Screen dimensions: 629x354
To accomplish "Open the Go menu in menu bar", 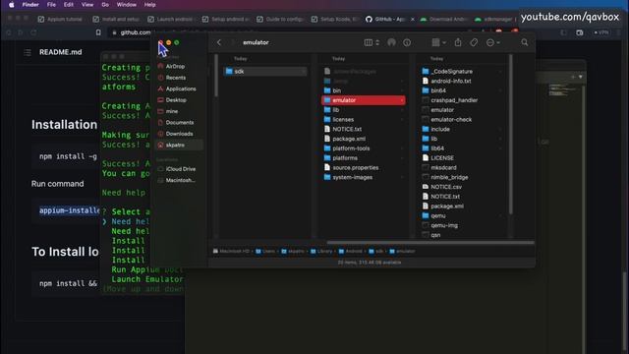I will (105, 5).
